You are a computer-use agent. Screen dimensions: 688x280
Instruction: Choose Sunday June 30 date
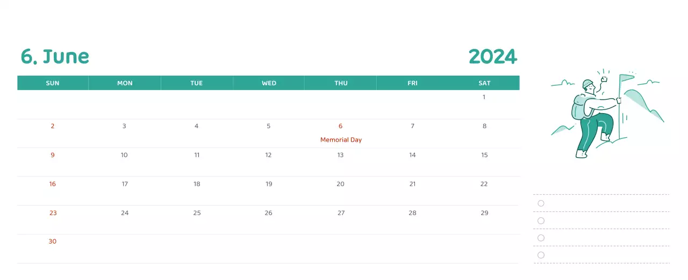[52, 241]
